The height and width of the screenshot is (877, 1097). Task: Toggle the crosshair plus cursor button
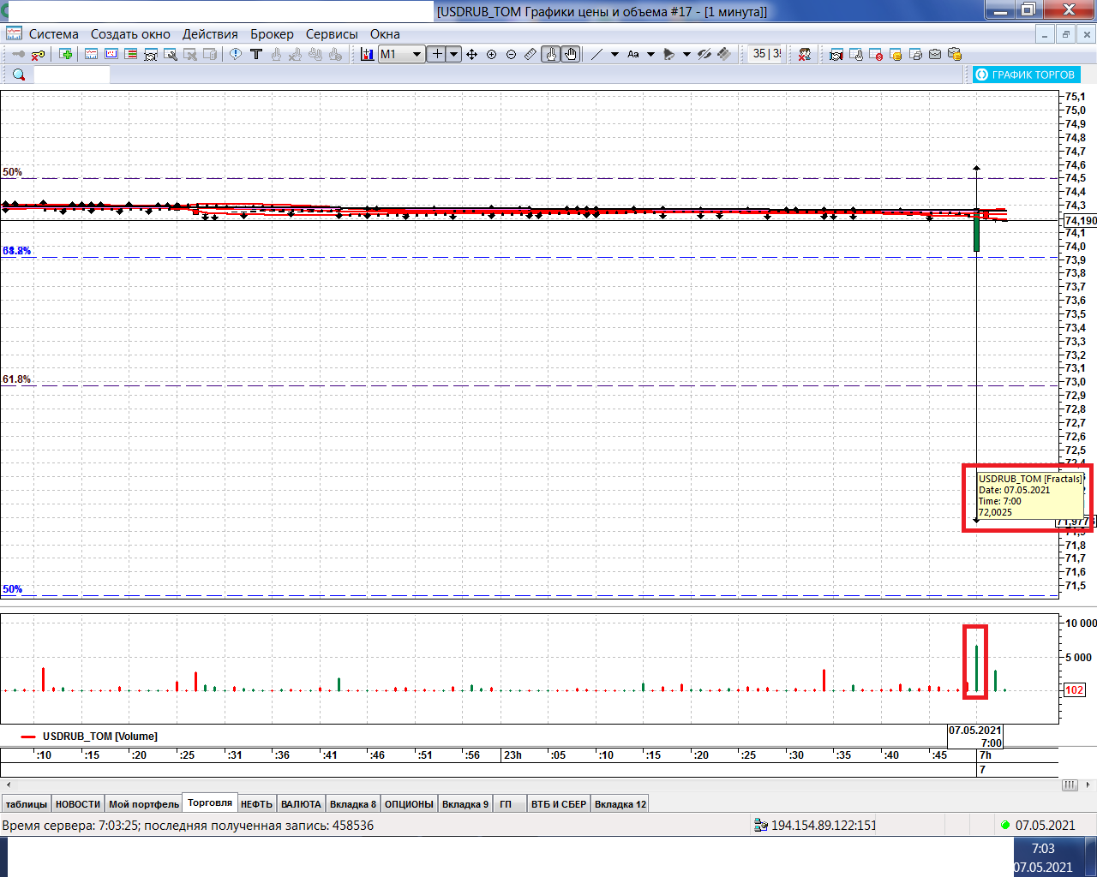437,54
